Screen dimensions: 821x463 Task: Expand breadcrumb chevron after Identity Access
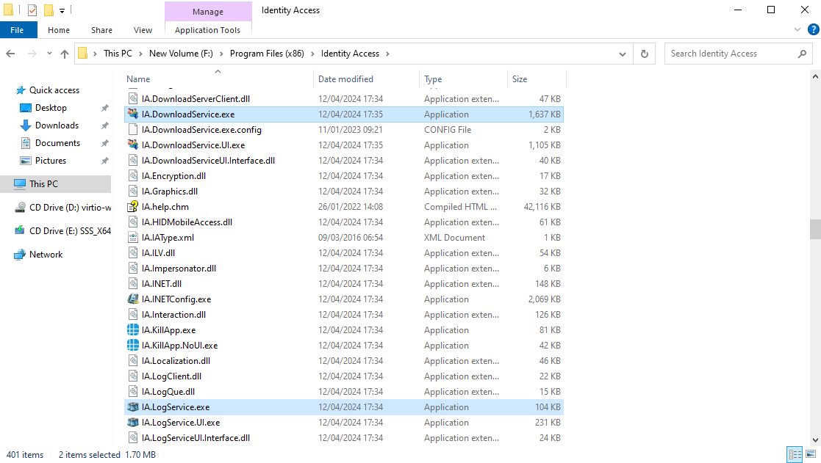click(x=387, y=54)
